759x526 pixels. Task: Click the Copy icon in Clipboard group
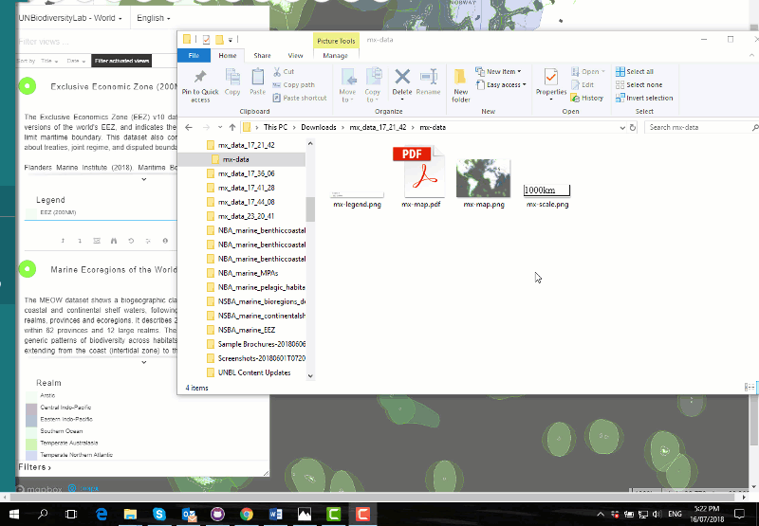click(232, 77)
